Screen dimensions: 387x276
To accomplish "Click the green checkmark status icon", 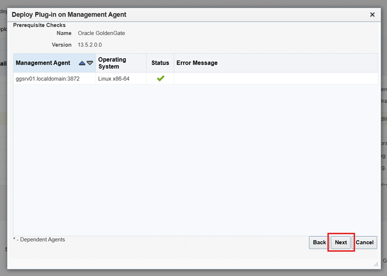I will point(160,78).
